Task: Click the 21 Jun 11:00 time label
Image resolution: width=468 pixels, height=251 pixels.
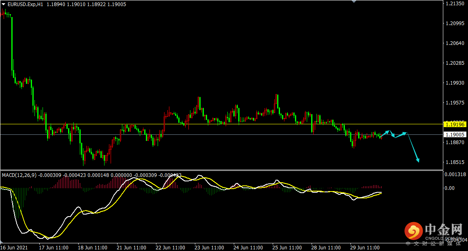Action: tap(131, 247)
